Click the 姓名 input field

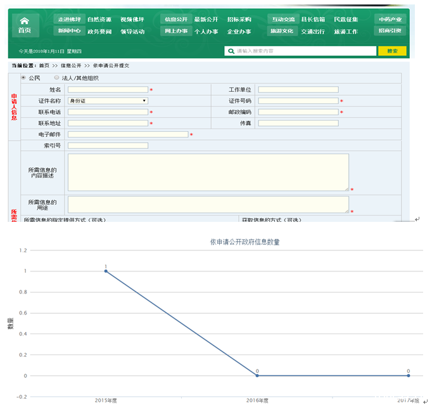tap(108, 90)
